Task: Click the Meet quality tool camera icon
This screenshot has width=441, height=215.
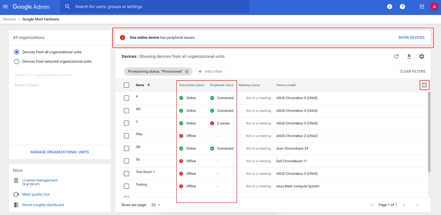Action: [x=16, y=194]
